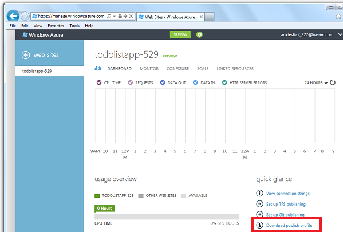Click info icon next to View connection strings
This screenshot has width=343, height=232.
259,193
